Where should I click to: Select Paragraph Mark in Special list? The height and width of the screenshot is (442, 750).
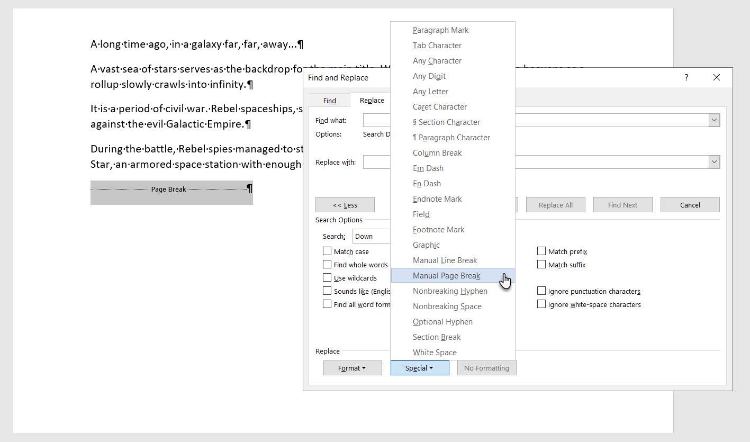point(440,30)
